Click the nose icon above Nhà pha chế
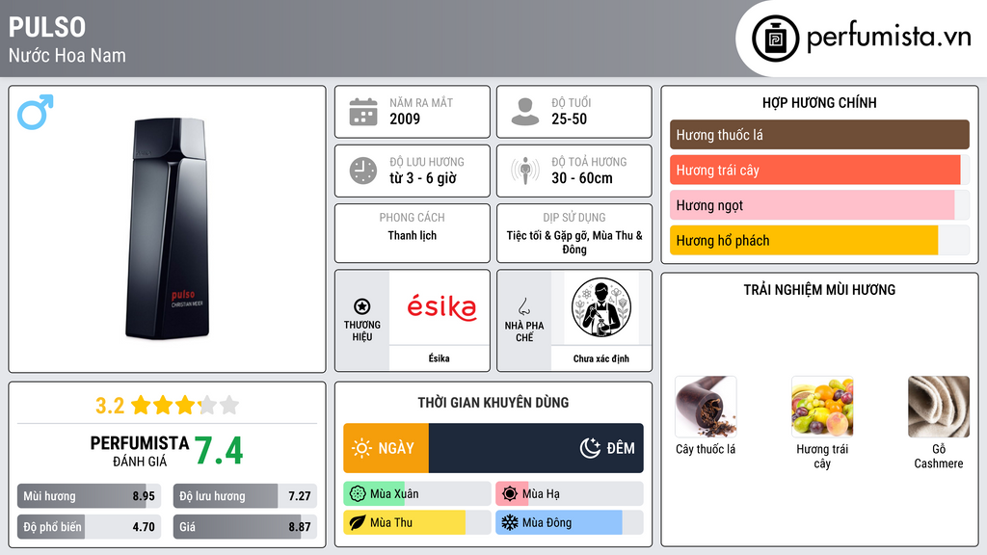Viewport: 987px width, 555px height. (524, 306)
